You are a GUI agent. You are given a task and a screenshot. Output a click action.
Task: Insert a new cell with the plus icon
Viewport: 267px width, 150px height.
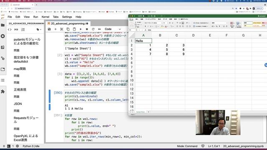[55, 29]
